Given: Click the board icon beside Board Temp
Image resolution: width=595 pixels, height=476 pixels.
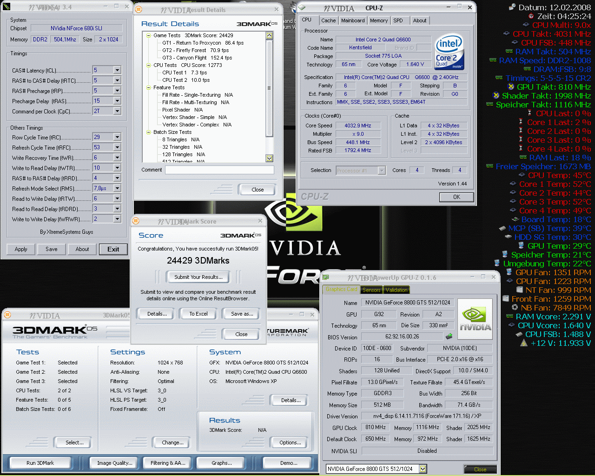Looking at the screenshot, I should pos(515,219).
